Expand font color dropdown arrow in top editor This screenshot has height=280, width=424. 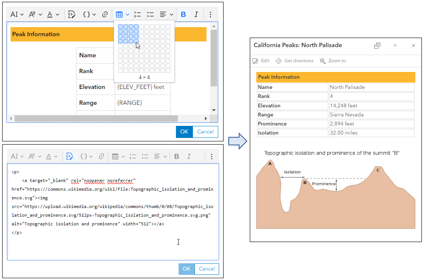click(57, 15)
